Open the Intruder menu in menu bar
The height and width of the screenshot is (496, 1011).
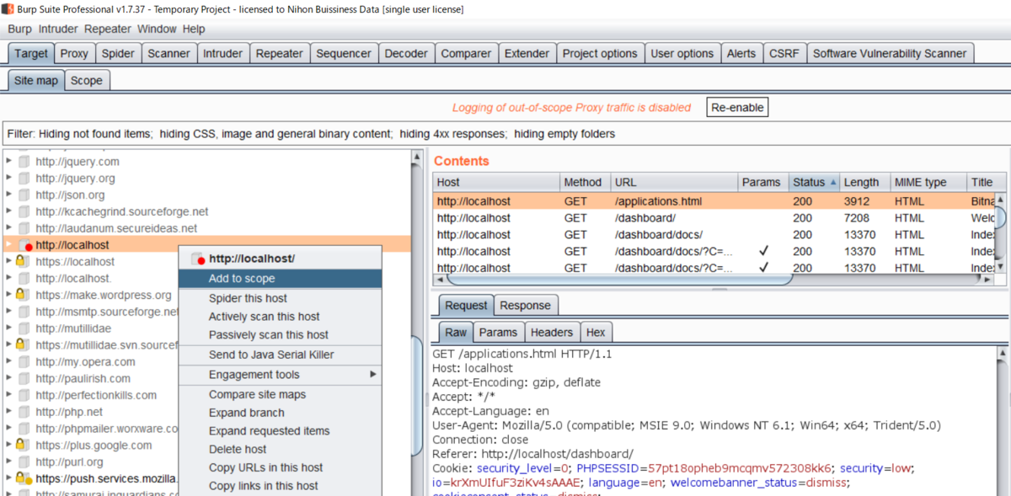(58, 29)
